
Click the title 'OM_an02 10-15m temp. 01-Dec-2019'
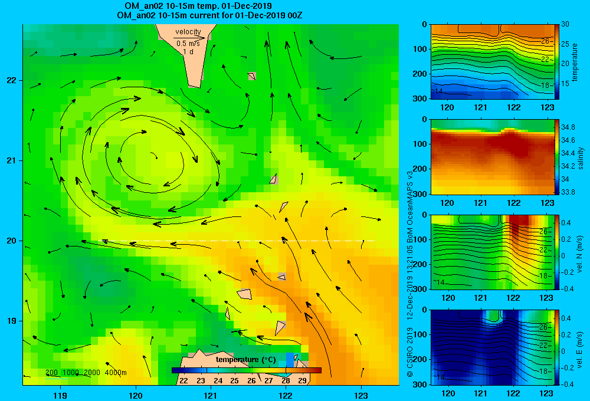[x=198, y=6]
